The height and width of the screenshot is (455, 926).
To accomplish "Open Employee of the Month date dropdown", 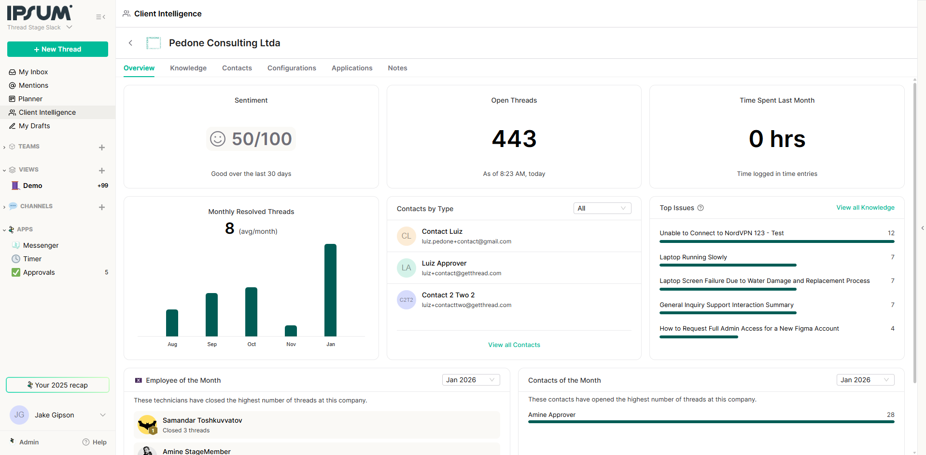I will (471, 380).
